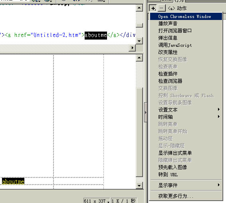This screenshot has height=203, width=226.
Task: Expand the 显示事件 submenu
Action: point(186,185)
